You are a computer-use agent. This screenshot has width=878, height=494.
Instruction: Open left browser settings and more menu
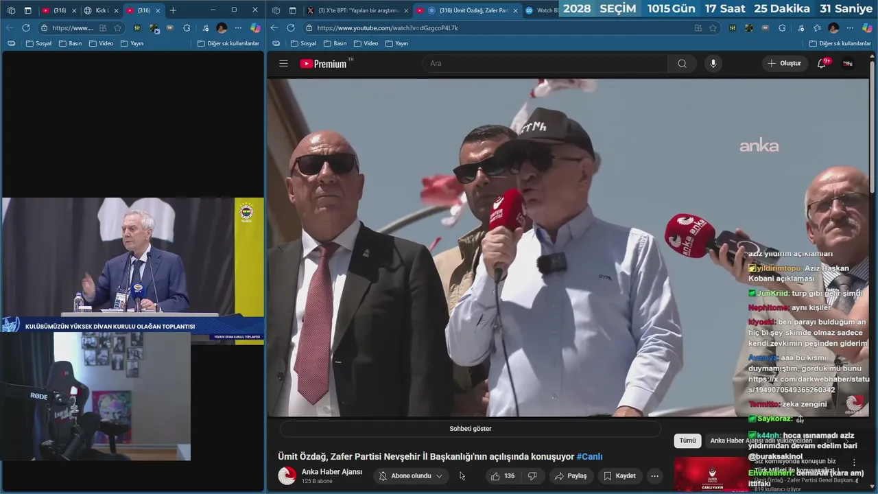238,28
